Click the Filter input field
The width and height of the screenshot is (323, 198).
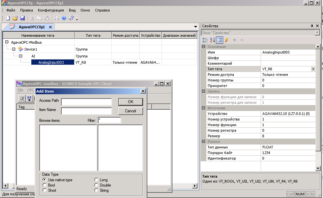click(x=109, y=120)
